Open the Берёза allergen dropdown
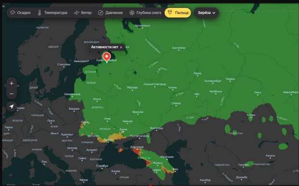The height and width of the screenshot is (186, 299). tap(206, 13)
